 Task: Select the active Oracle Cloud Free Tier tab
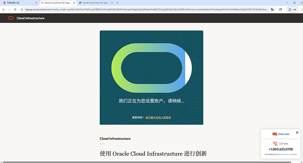58,3
